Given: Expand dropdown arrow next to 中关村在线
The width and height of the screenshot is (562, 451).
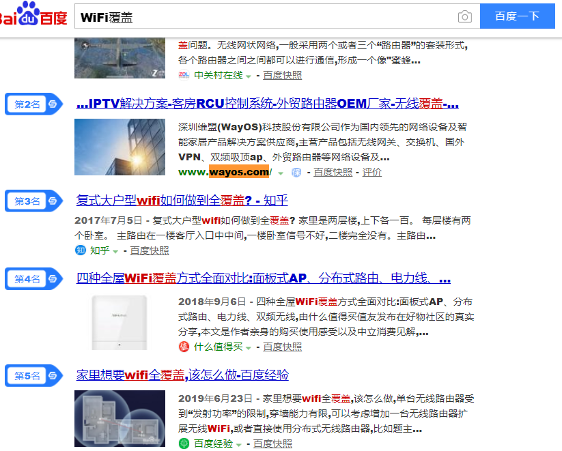Looking at the screenshot, I should [x=249, y=76].
